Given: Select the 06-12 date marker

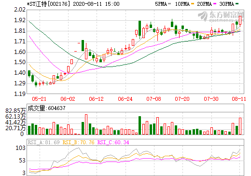Looking at the screenshot, I should (97, 99).
